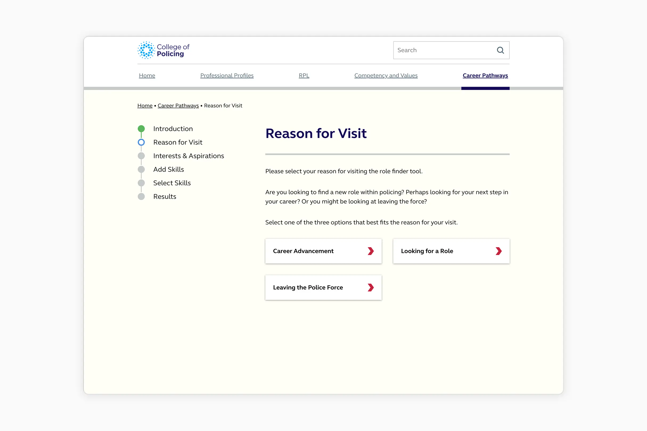Open the Career Pathways navigation tab

pyautogui.click(x=485, y=75)
